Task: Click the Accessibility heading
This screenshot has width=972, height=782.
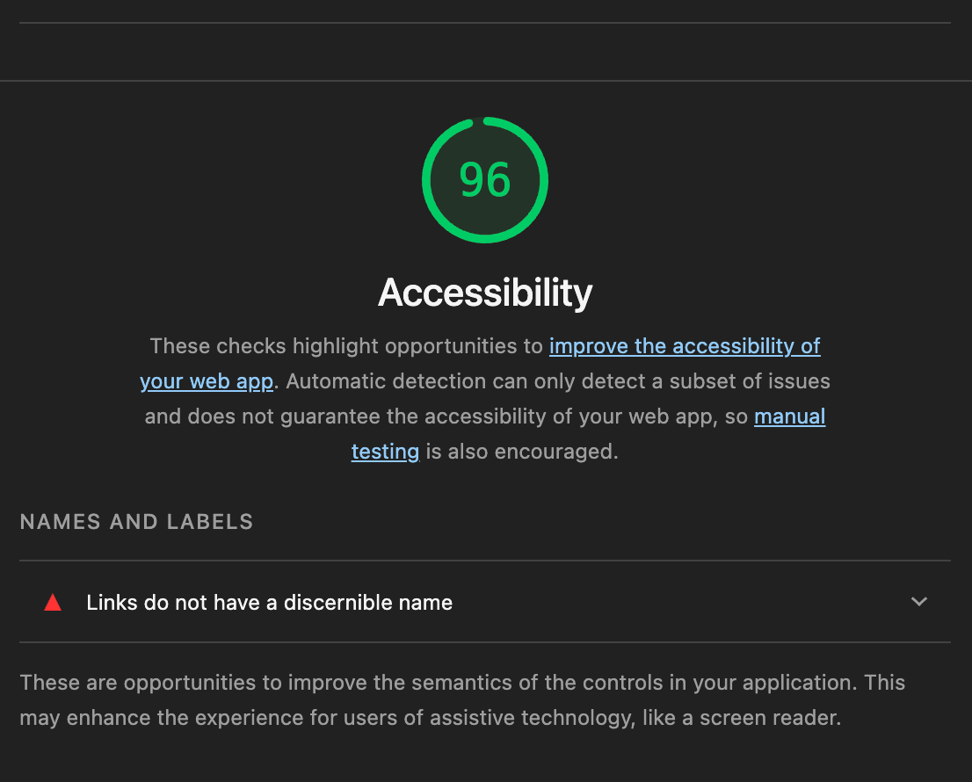Action: tap(484, 293)
